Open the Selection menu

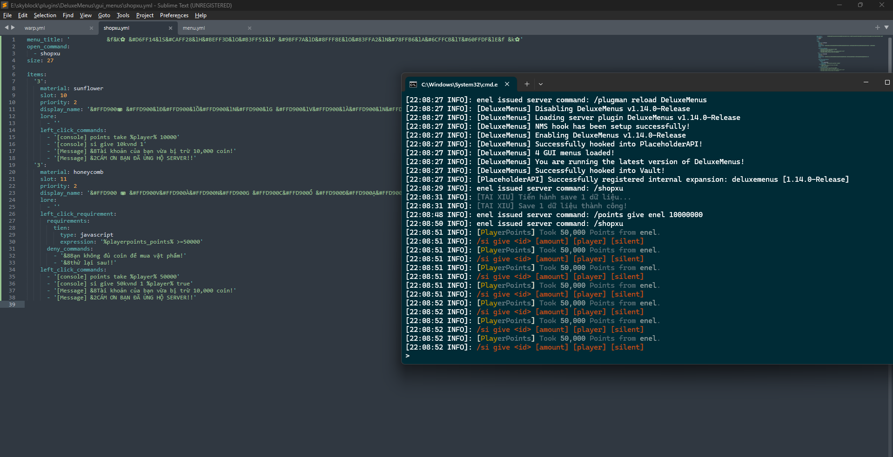pyautogui.click(x=45, y=15)
